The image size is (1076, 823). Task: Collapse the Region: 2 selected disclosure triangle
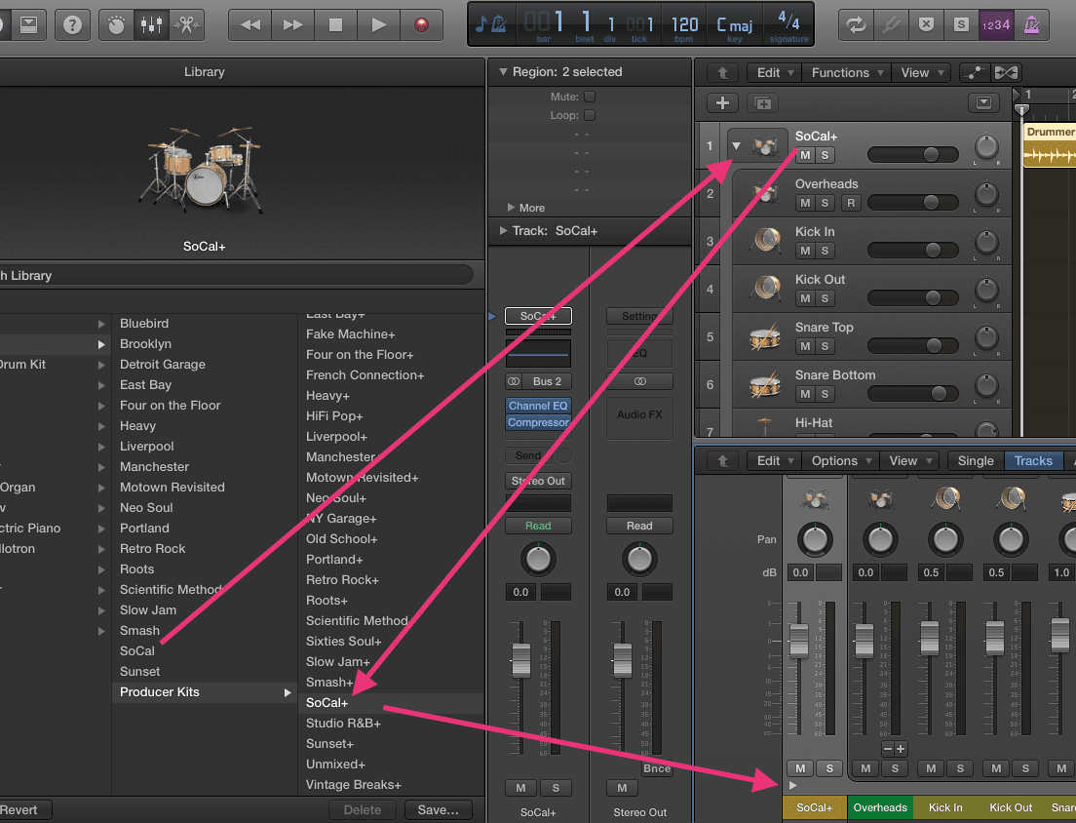pyautogui.click(x=503, y=71)
